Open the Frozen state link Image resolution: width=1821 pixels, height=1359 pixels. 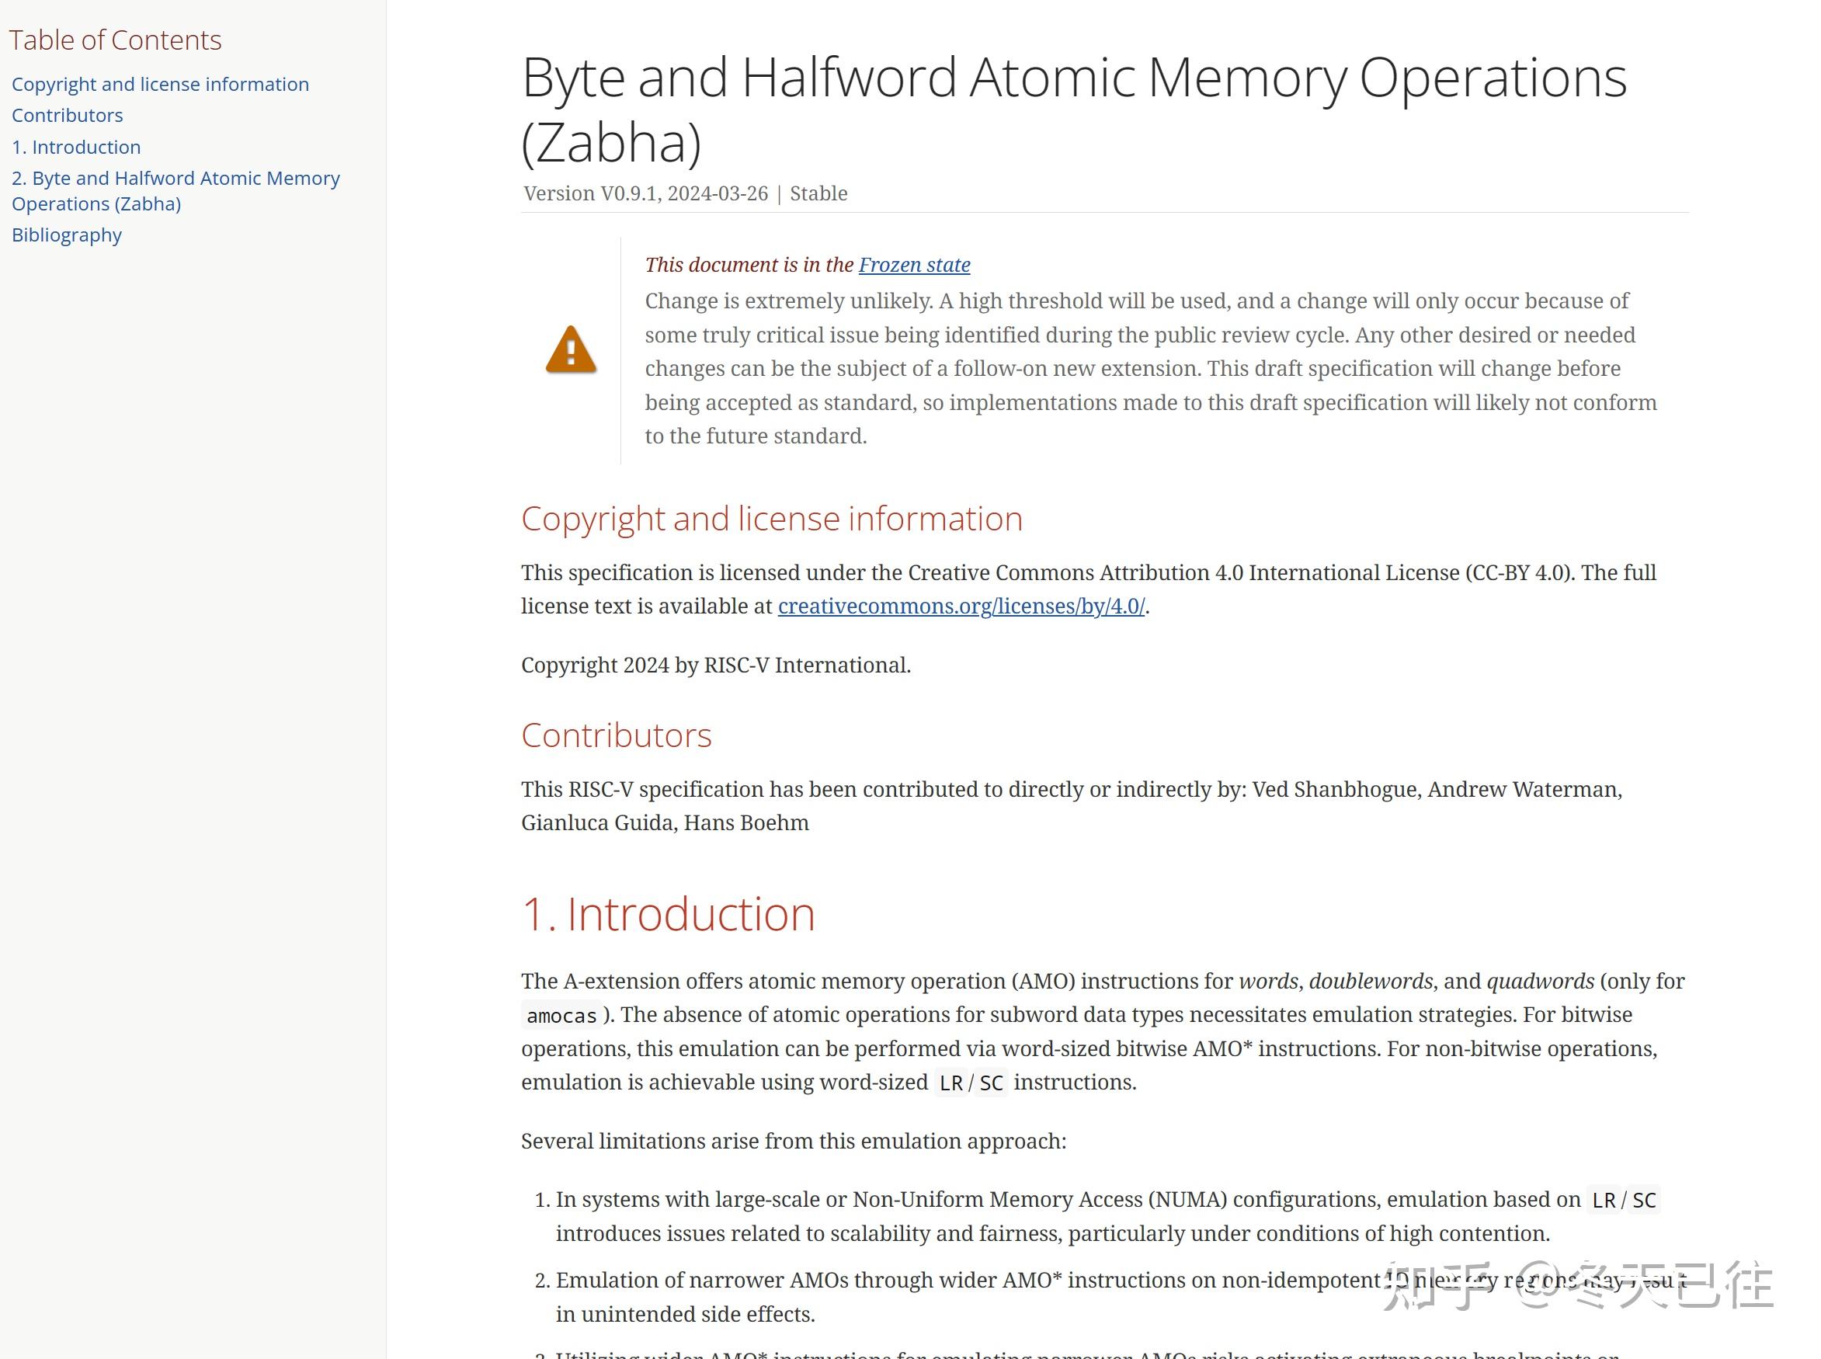[914, 265]
